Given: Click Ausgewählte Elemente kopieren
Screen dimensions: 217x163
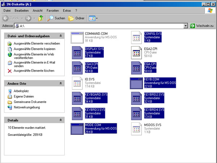Looking at the screenshot, I should 34,49.
